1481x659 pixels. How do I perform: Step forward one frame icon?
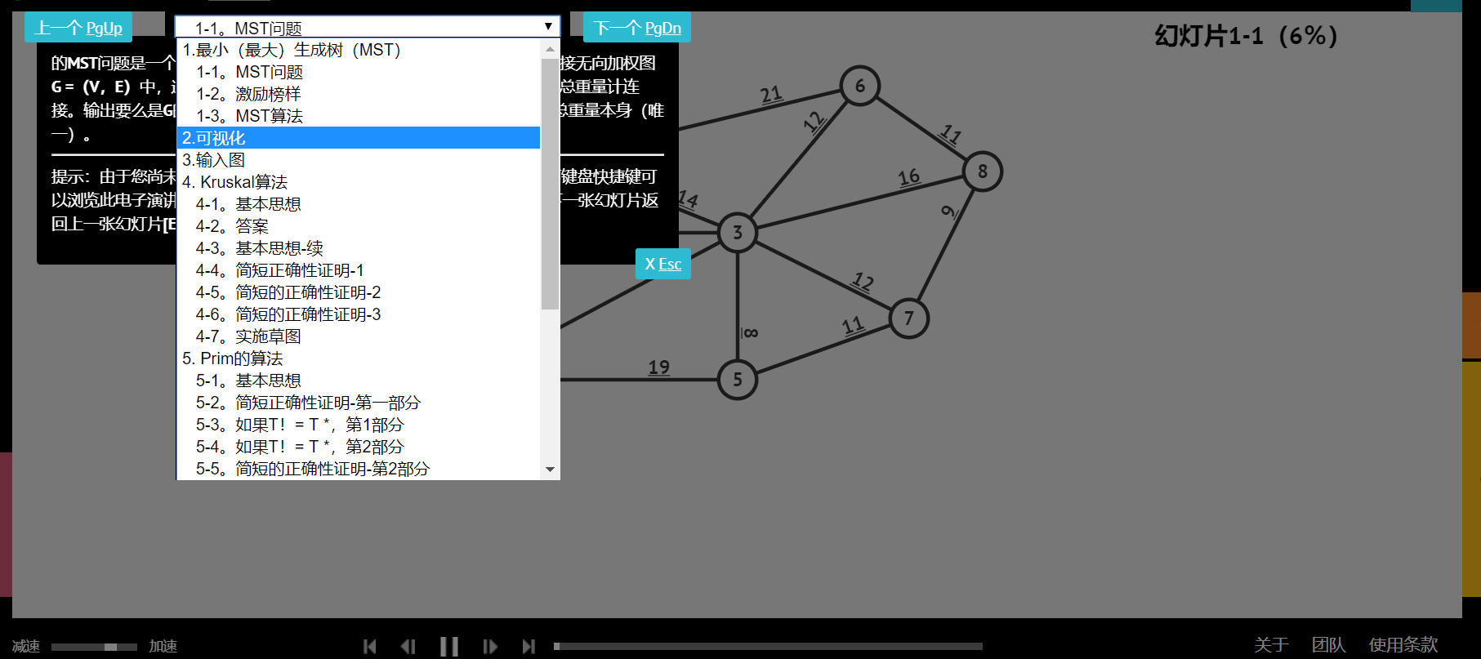pos(490,647)
